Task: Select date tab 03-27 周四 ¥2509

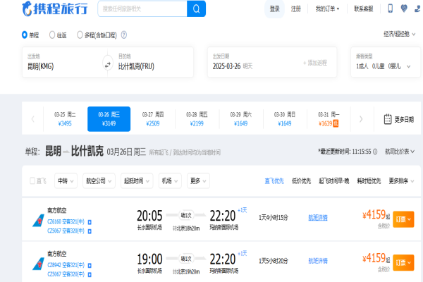Action: point(153,119)
